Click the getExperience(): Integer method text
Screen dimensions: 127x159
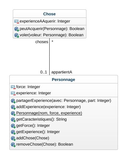pos(38,132)
